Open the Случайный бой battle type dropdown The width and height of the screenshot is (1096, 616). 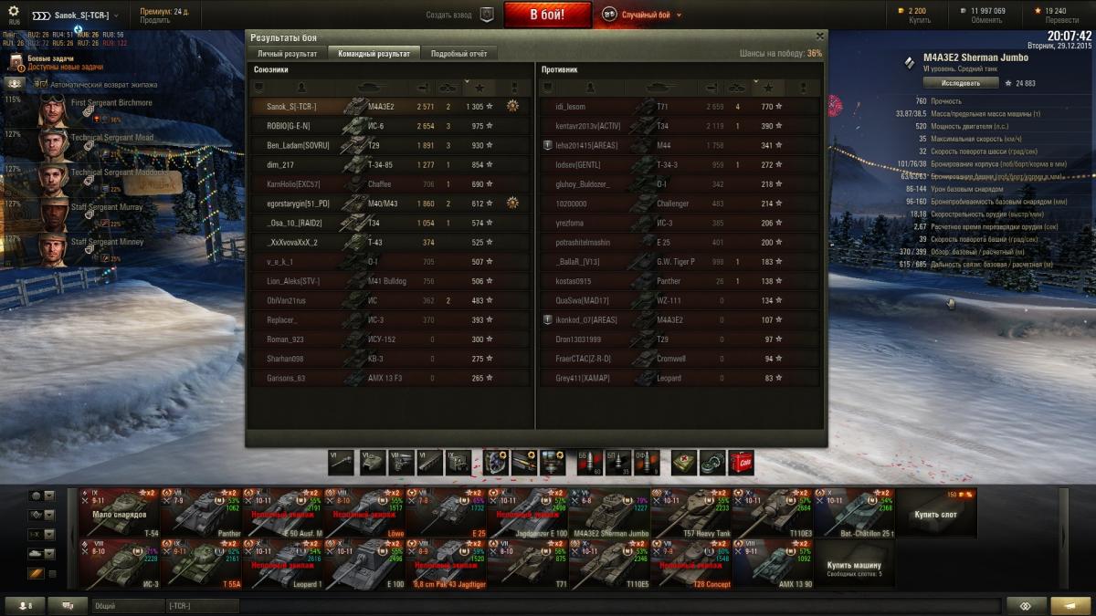pos(677,16)
